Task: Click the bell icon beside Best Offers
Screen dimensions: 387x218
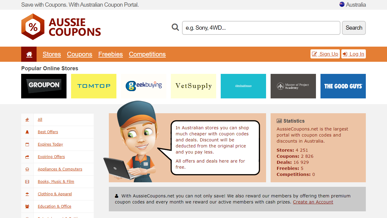Action: (27, 132)
